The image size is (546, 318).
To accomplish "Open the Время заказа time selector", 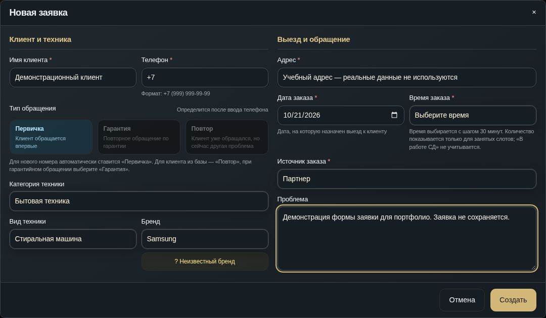I will pos(473,116).
